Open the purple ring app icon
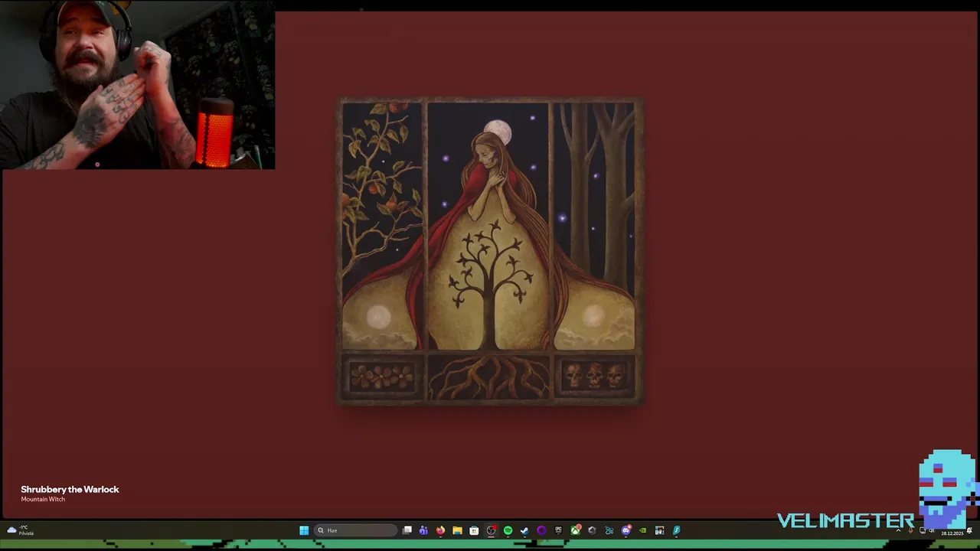This screenshot has width=980, height=551. click(541, 530)
